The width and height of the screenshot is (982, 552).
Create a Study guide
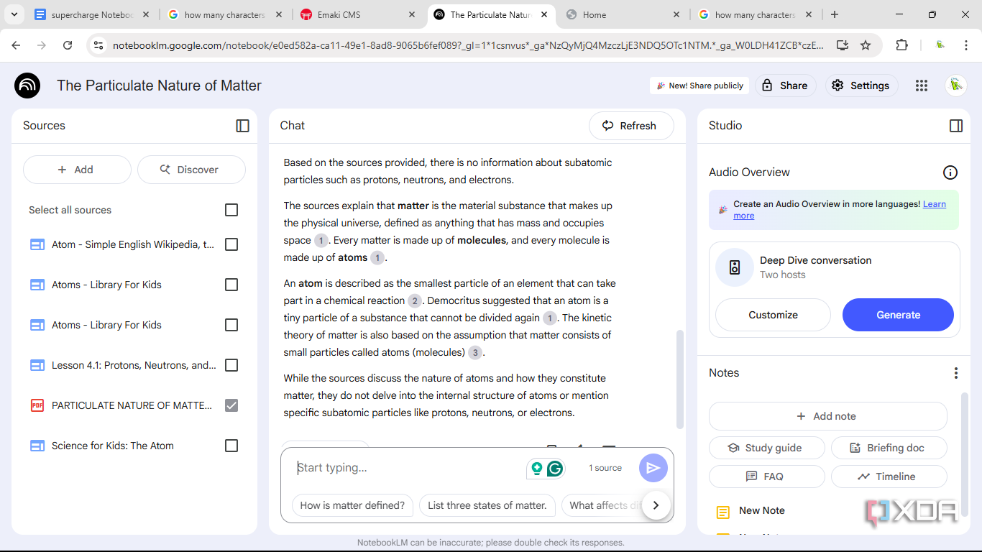766,448
